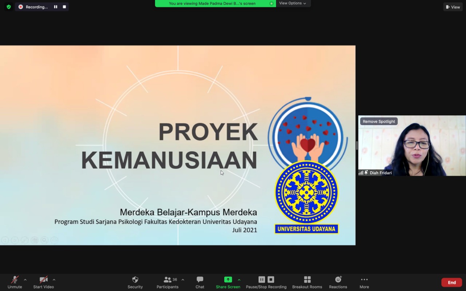Open the More options menu
The width and height of the screenshot is (466, 291).
point(364,282)
